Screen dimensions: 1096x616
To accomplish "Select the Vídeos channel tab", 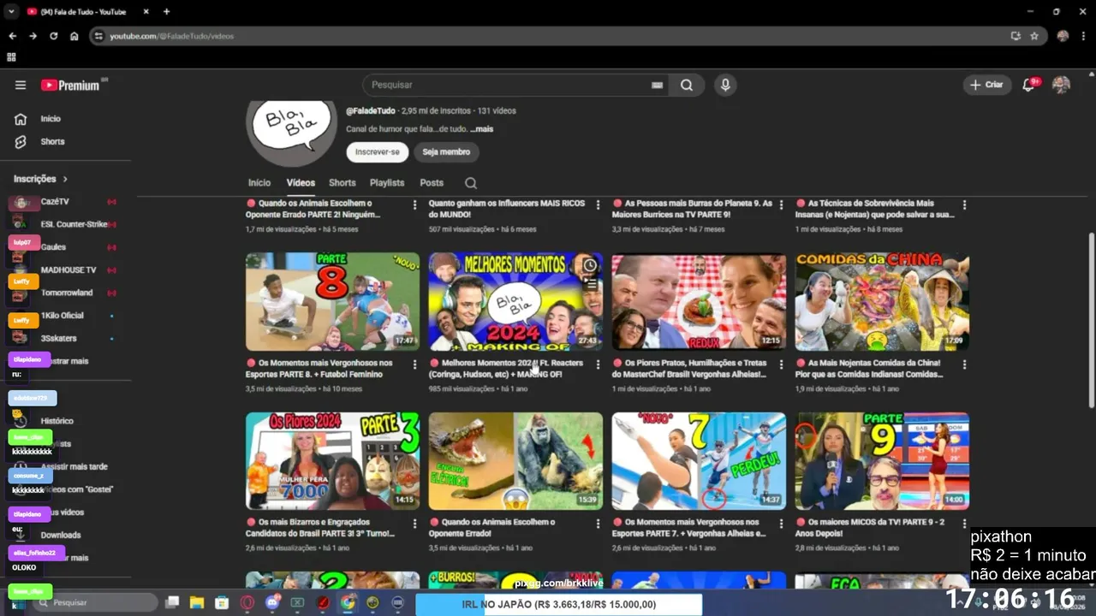I will 301,183.
